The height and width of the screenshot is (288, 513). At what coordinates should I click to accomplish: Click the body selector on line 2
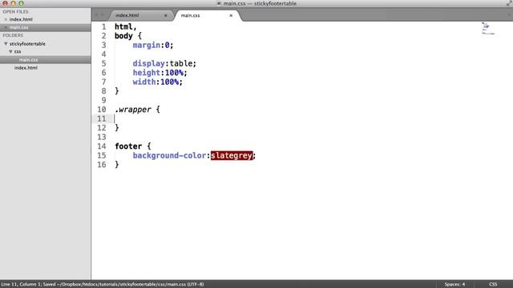(123, 36)
